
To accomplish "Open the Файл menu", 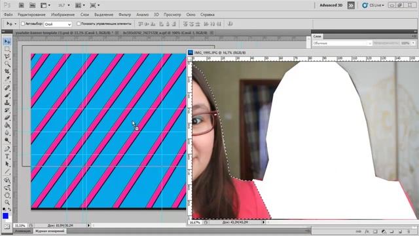I will pyautogui.click(x=9, y=14).
